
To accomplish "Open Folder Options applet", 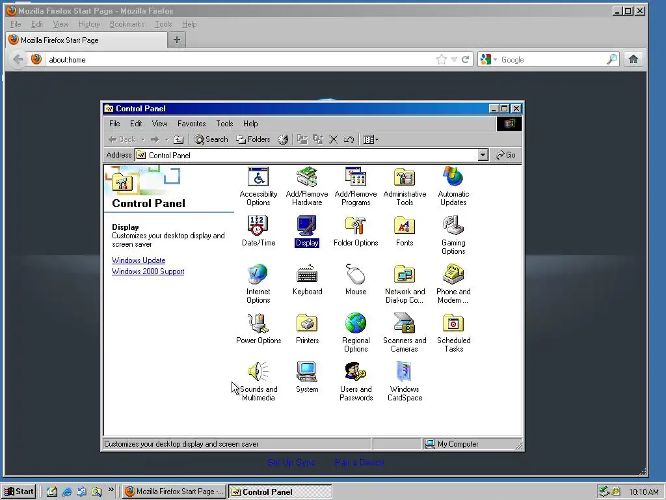I will point(356,231).
